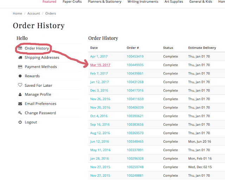Open order number 100439861
Image resolution: width=225 pixels, height=190 pixels.
point(135,73)
